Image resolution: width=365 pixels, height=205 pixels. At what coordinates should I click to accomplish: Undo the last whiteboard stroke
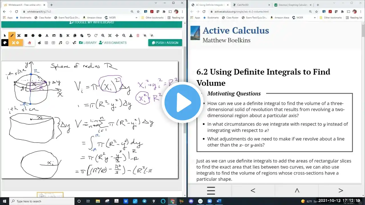coord(89,36)
